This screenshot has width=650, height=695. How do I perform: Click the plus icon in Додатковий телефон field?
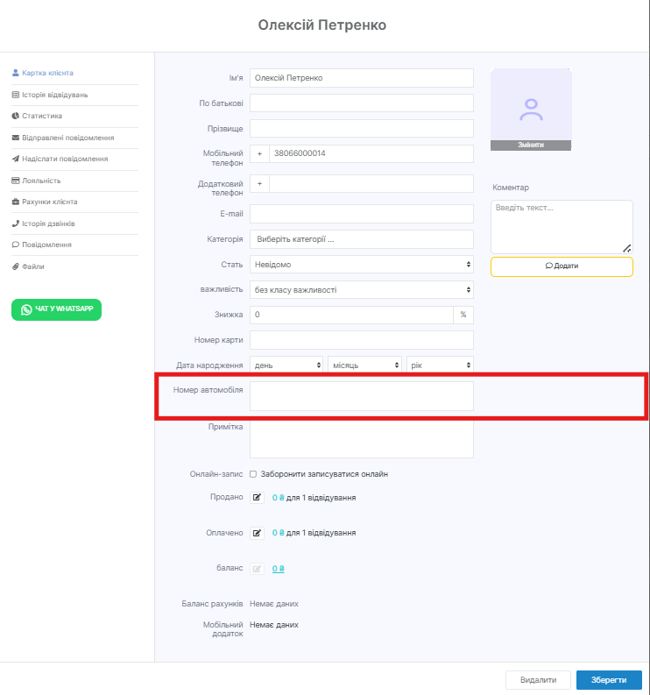(259, 184)
